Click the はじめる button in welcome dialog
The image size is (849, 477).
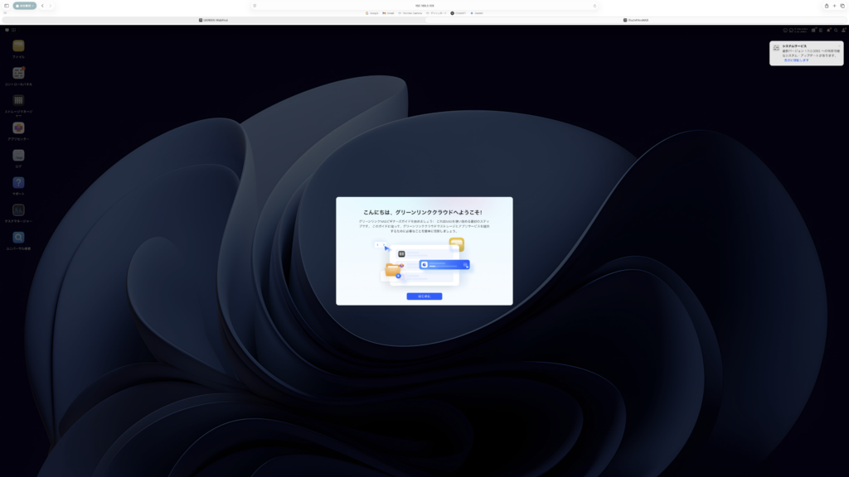pos(424,296)
